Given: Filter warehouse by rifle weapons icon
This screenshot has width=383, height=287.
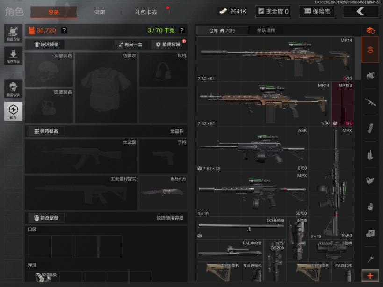Looking at the screenshot, I should click(x=370, y=102).
